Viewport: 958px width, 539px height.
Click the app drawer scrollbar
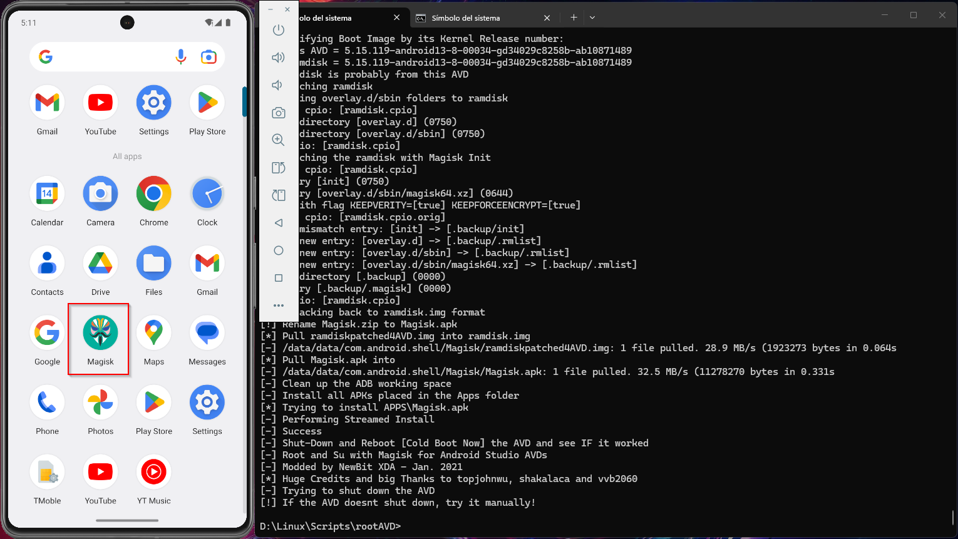tap(244, 101)
